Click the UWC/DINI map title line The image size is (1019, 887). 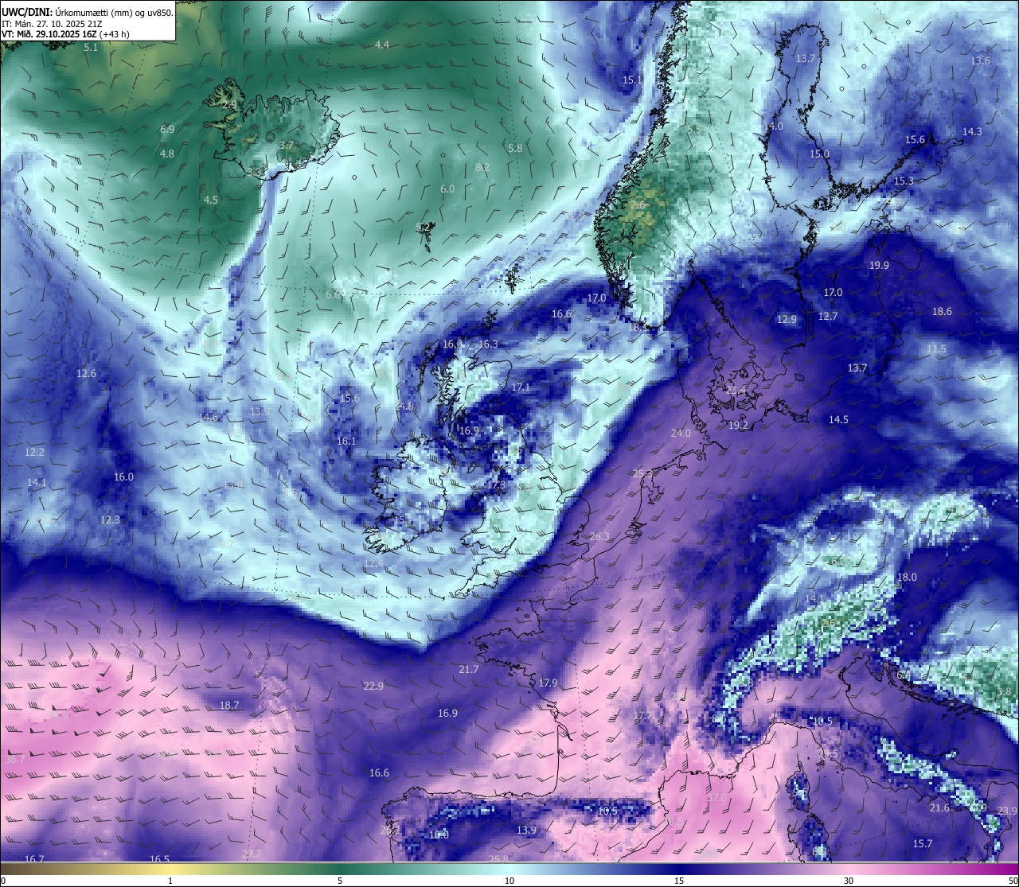(x=88, y=13)
